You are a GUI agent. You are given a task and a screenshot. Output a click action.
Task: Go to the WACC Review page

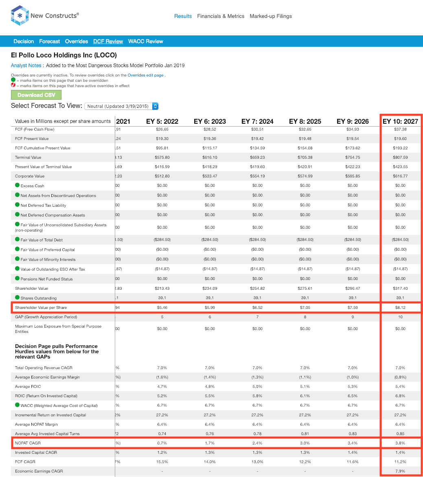coord(145,42)
